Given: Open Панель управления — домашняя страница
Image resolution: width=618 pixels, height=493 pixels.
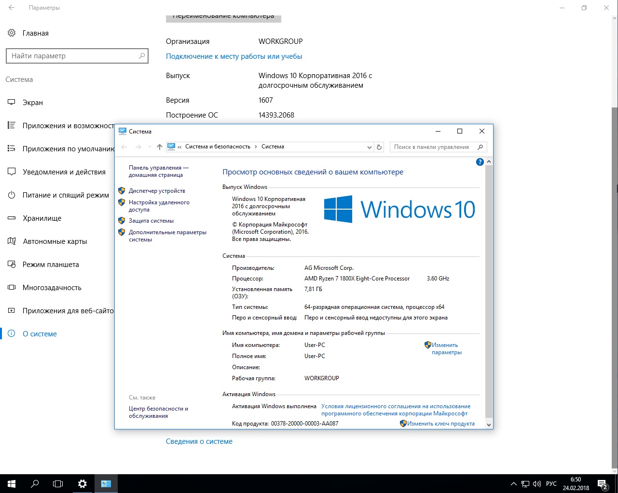Looking at the screenshot, I should coord(159,172).
